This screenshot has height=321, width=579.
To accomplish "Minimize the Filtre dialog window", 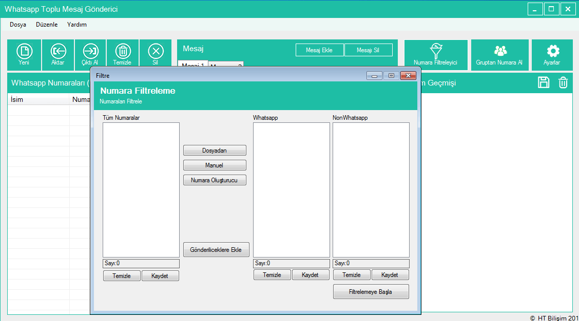I will click(x=374, y=76).
